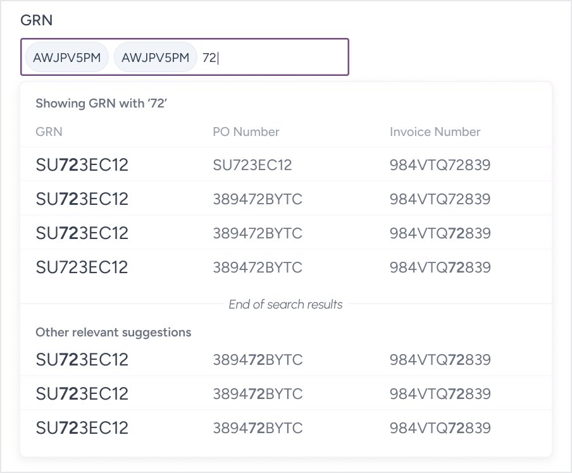Click the 'End of search results' divider text
The width and height of the screenshot is (572, 473).
[x=285, y=305]
